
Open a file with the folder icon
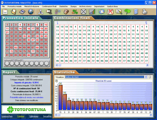coord(14,12)
